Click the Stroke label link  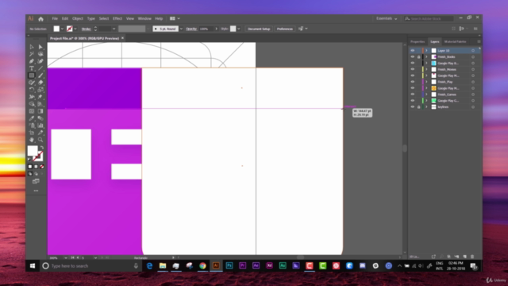[86, 29]
